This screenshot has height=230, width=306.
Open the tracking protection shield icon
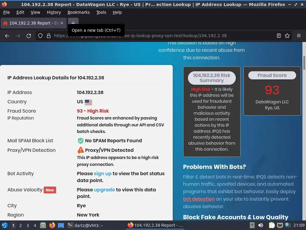(x=40, y=36)
